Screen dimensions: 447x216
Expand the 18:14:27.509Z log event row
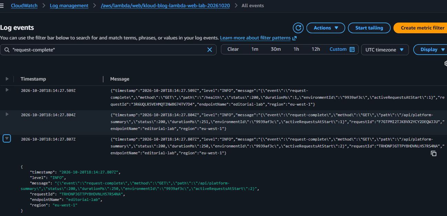[7, 90]
